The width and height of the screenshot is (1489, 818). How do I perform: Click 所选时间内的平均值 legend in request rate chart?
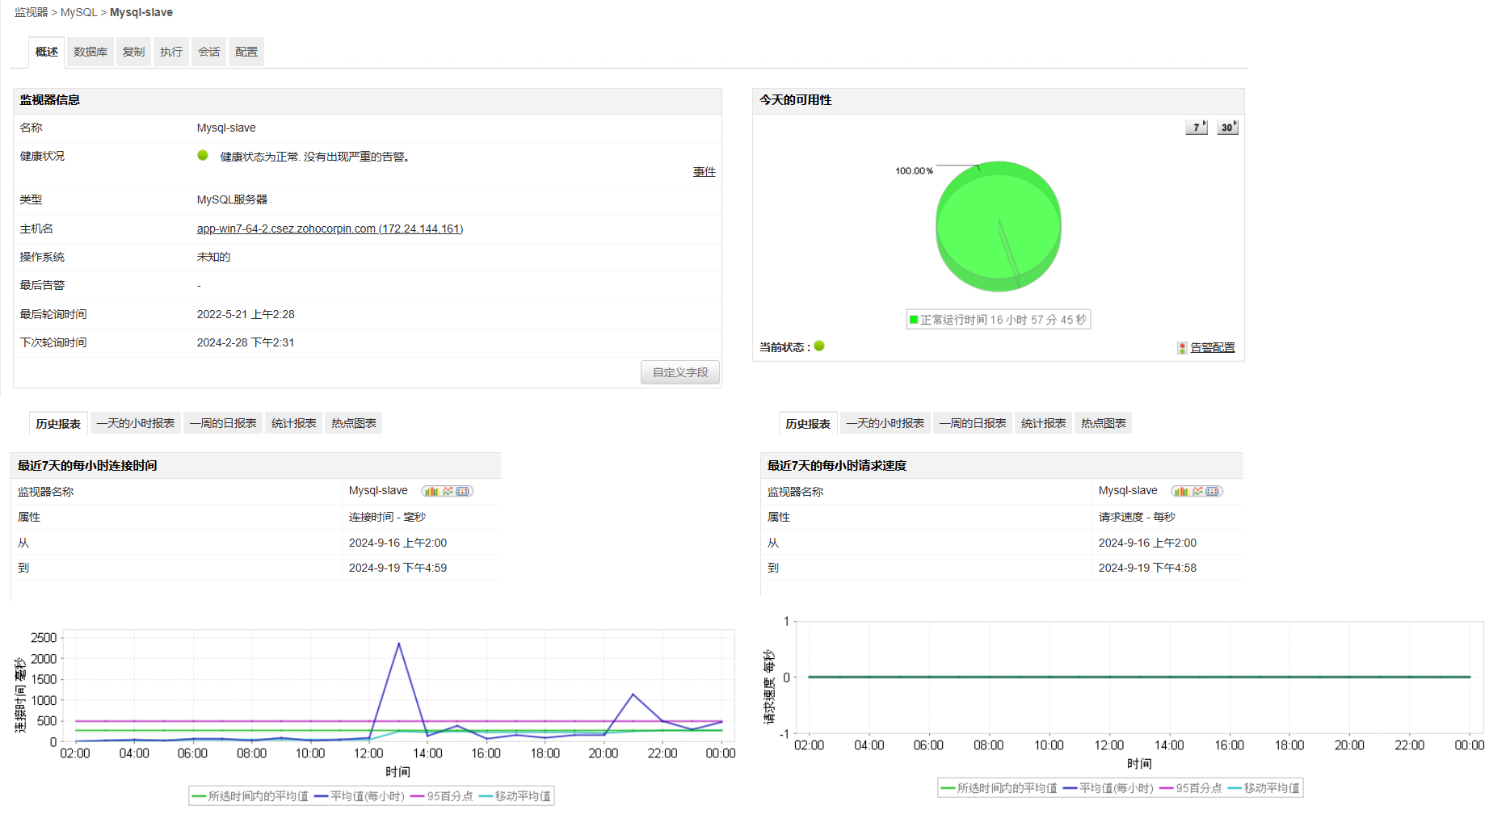click(999, 788)
